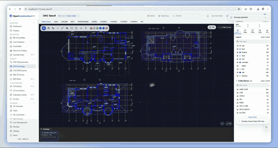Open GitHub link in header
The image size is (278, 148).
151,16
